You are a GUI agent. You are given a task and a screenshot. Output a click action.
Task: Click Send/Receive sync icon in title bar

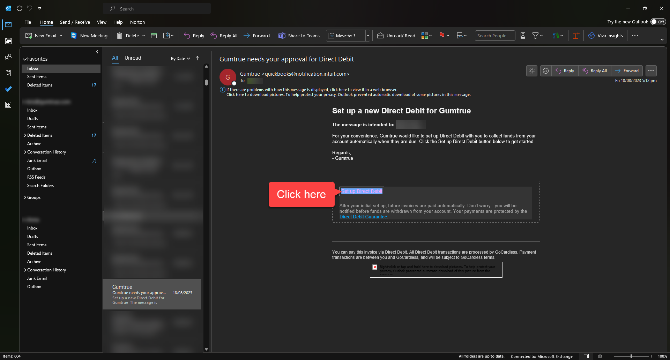(20, 8)
